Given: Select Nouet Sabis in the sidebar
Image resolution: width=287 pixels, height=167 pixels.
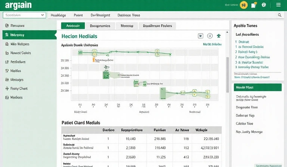Looking at the screenshot, I should (x=30, y=53).
